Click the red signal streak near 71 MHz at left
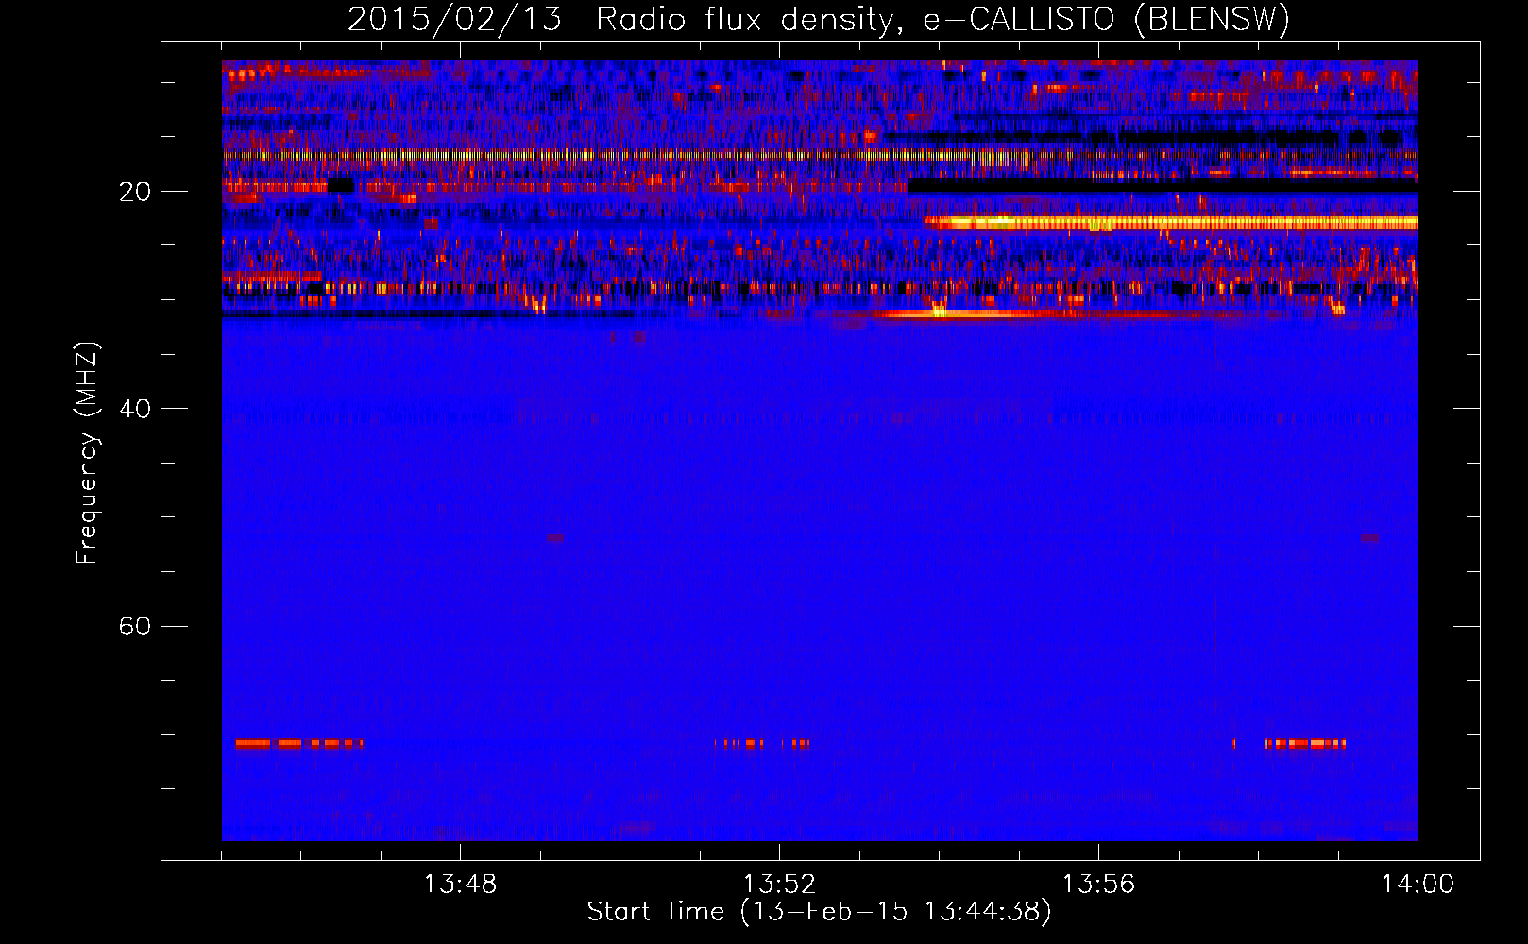1528x944 pixels. [x=298, y=744]
